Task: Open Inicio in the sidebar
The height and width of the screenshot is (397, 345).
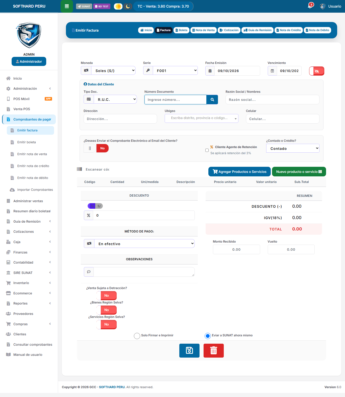Action: coord(29,78)
